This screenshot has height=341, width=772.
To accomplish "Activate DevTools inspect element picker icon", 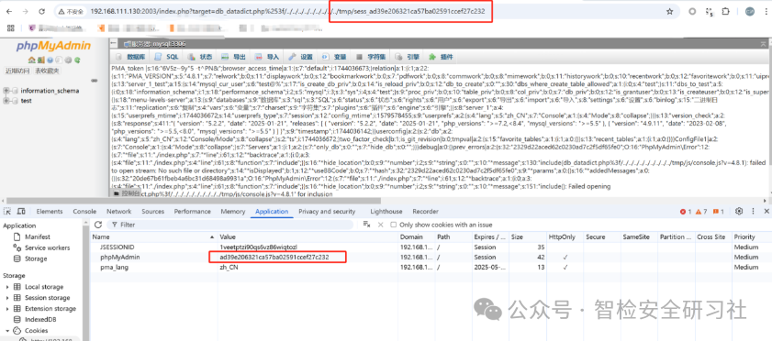I will 8,211.
